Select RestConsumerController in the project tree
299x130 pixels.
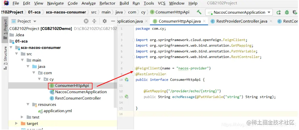(x=75, y=98)
